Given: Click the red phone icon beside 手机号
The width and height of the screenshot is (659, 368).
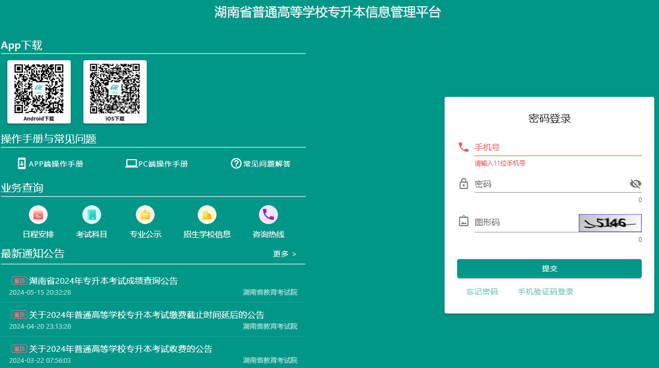Looking at the screenshot, I should [x=463, y=147].
